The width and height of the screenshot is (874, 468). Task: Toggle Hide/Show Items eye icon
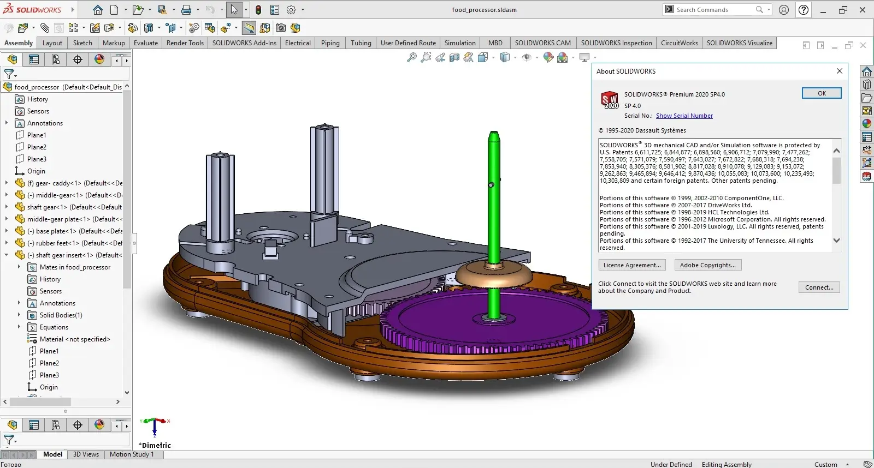click(527, 57)
